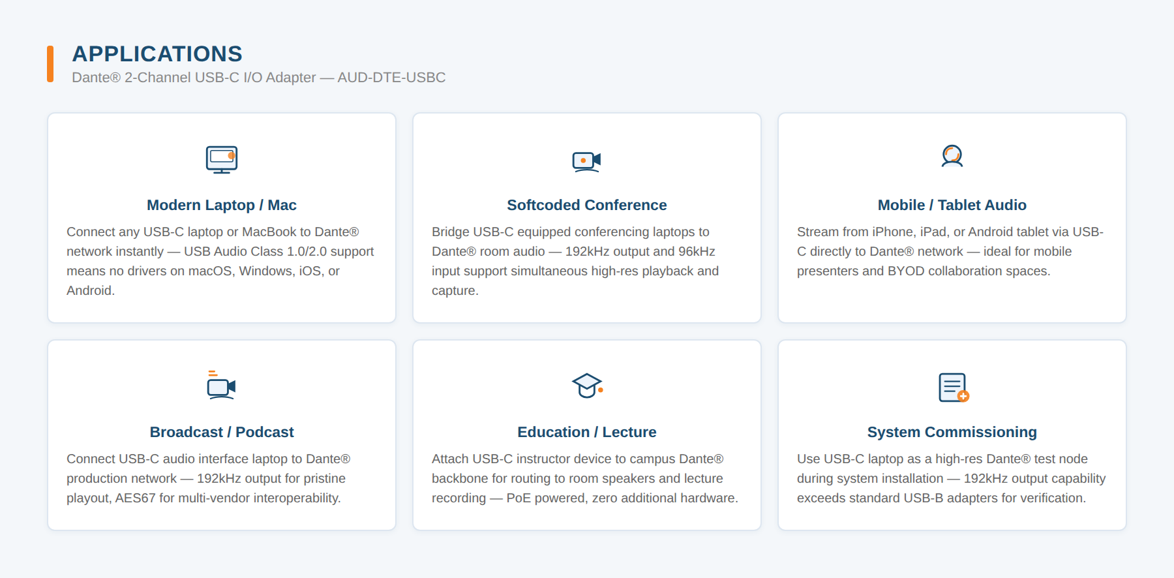This screenshot has height=578, width=1174.
Task: Click the AUD-DTE-USBC product subtitle
Action: click(x=259, y=78)
